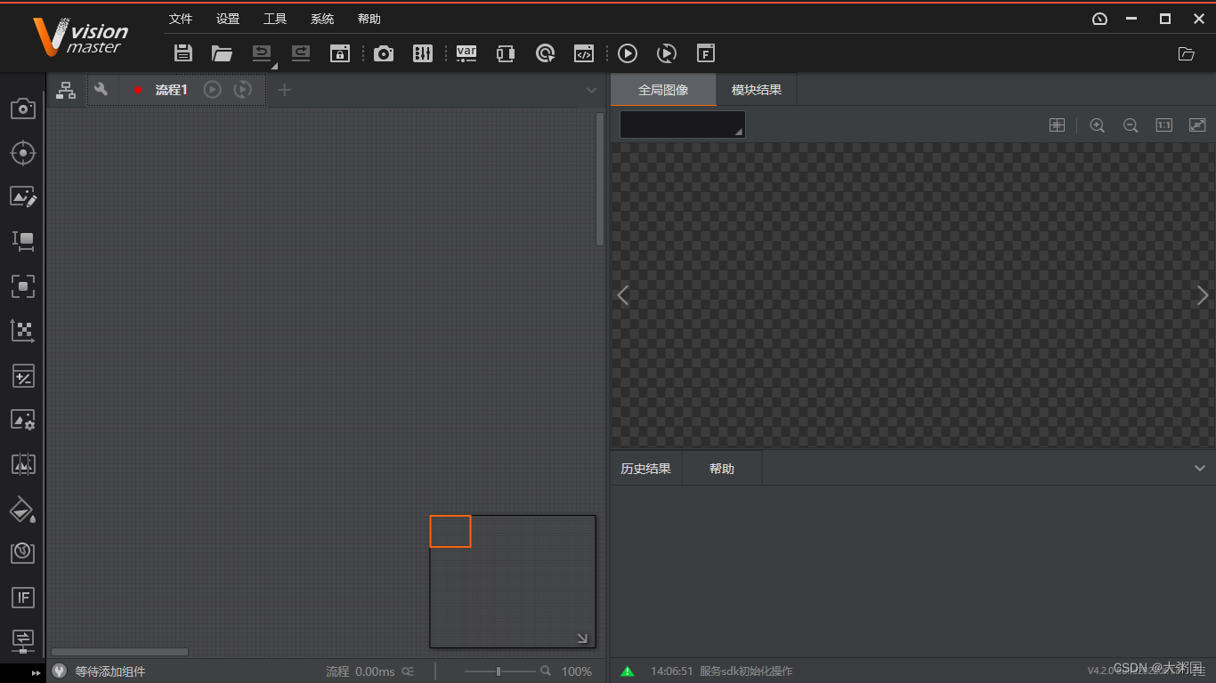Set image view to 1:1 scale
Viewport: 1216px width, 683px height.
[x=1163, y=125]
